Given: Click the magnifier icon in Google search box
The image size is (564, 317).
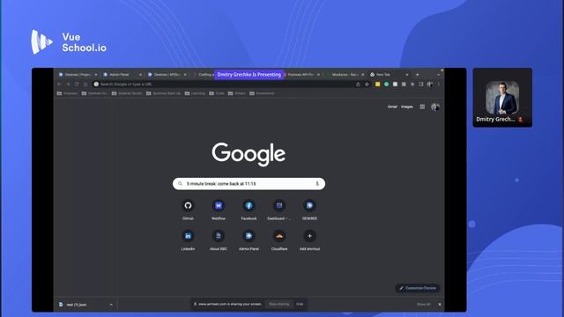Looking at the screenshot, I should 180,184.
